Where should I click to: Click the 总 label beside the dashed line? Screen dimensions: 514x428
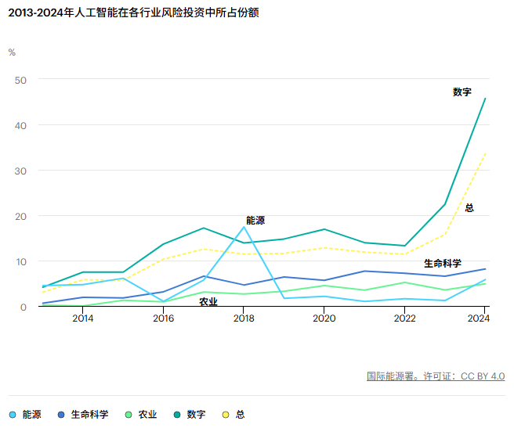(x=469, y=208)
